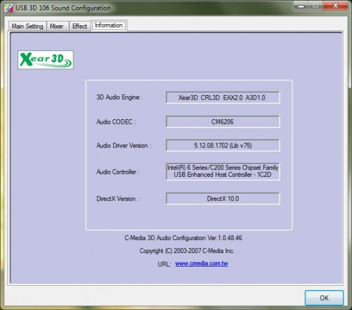Click the 'Audio Controller :' label
The image size is (352, 310).
(x=118, y=172)
